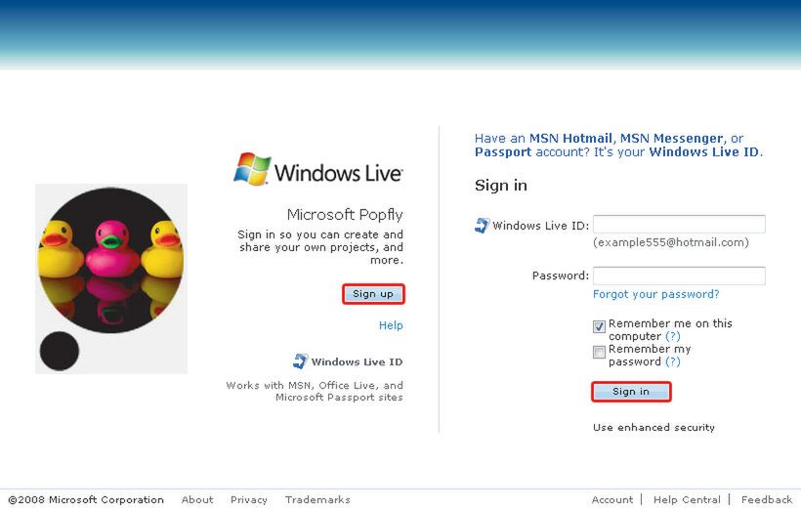The height and width of the screenshot is (509, 801).
Task: Focus the Windows Live ID input field
Action: pyautogui.click(x=679, y=225)
